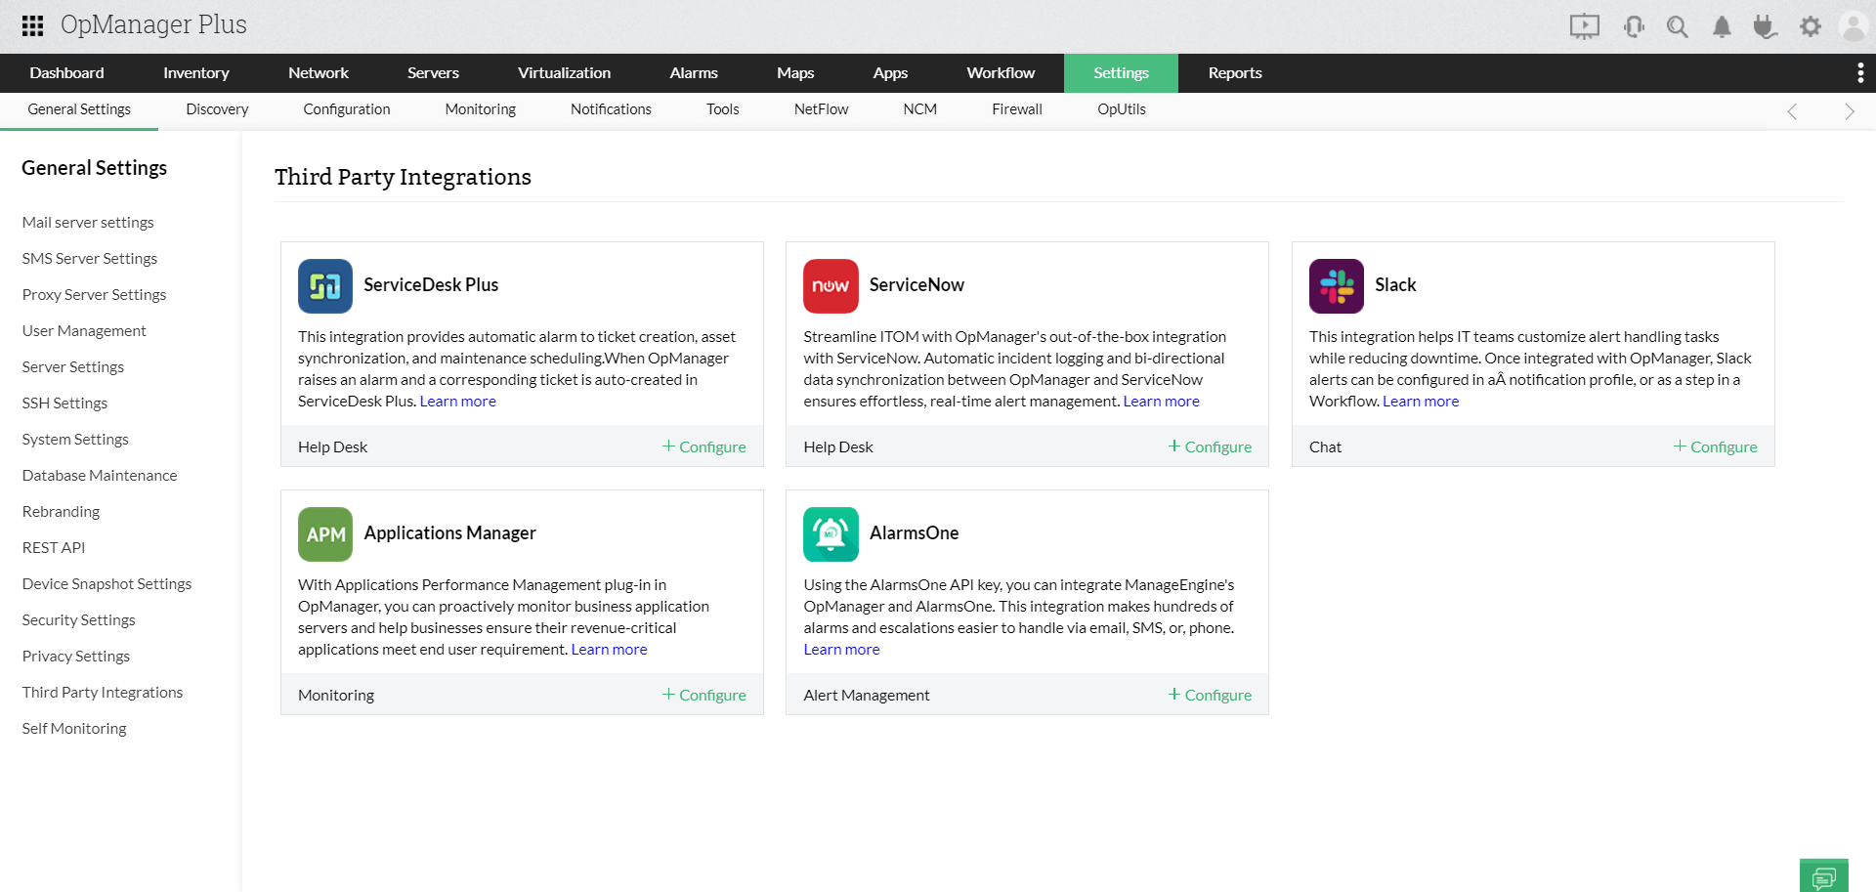Screen dimensions: 1876x892
Task: Open the search with the magnifier icon
Action: 1678,26
